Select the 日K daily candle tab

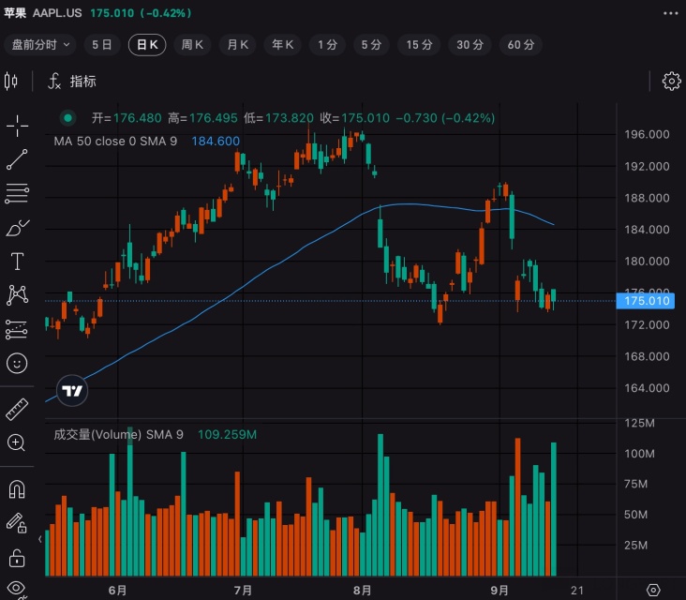coord(147,45)
